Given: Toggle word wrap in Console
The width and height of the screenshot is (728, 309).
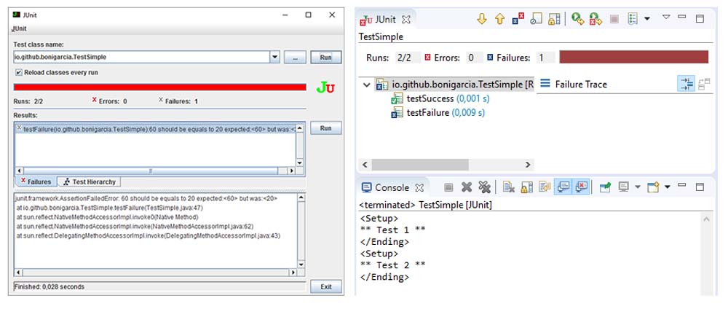Looking at the screenshot, I should tap(544, 187).
